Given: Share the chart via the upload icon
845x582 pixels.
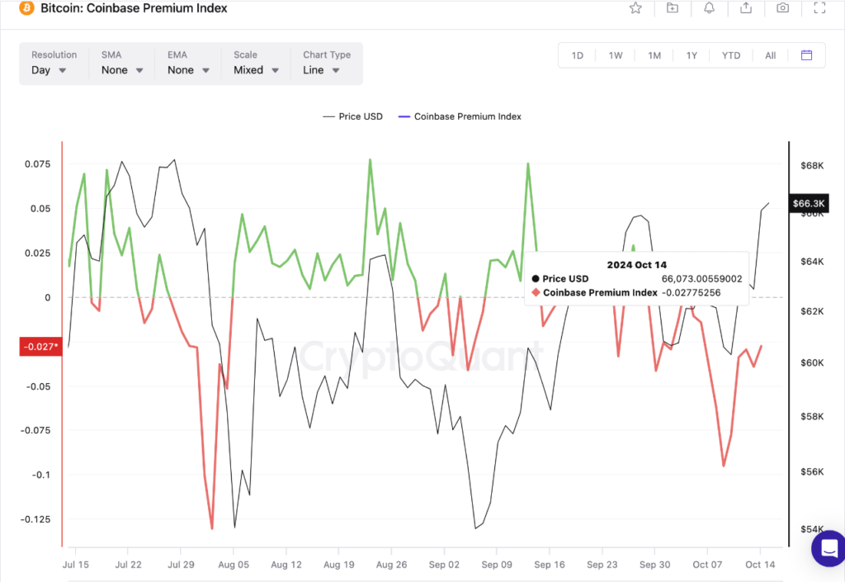Looking at the screenshot, I should tap(745, 8).
